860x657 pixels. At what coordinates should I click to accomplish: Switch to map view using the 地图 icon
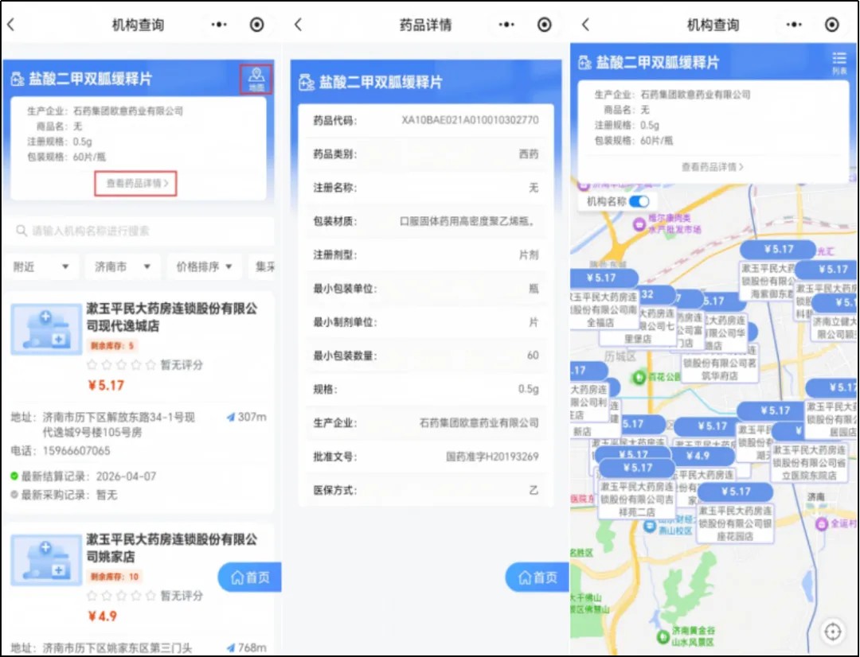point(256,80)
